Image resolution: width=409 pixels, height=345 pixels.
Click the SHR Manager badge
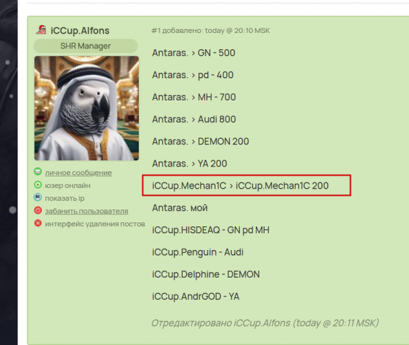(86, 46)
